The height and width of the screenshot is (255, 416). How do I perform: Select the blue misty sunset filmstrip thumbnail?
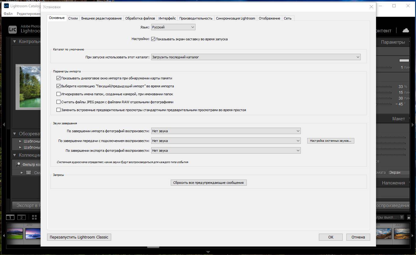click(x=33, y=234)
